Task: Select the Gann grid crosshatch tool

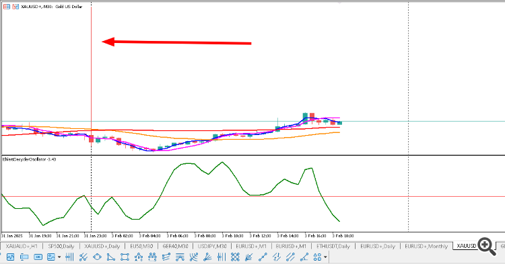Action: pyautogui.click(x=235, y=257)
